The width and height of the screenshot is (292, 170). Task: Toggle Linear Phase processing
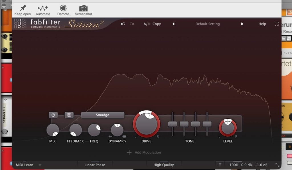95,165
